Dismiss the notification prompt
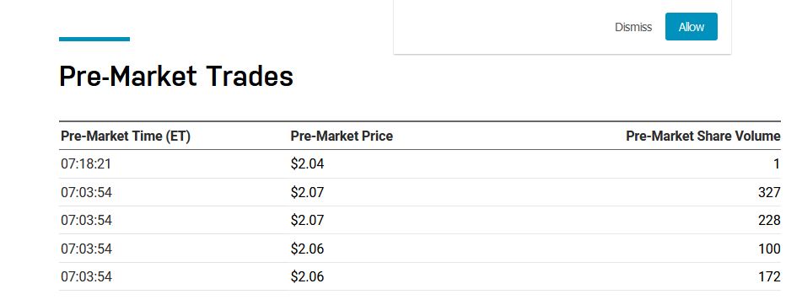 (633, 27)
